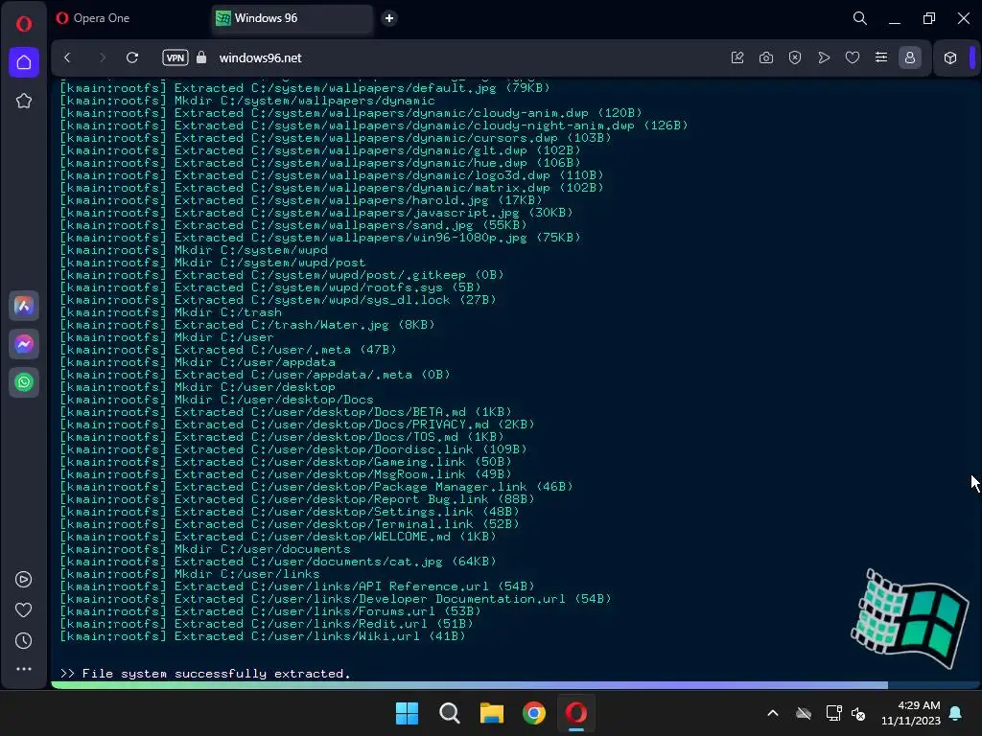Viewport: 982px width, 736px height.
Task: Expand the hidden system tray icons
Action: coord(773,713)
